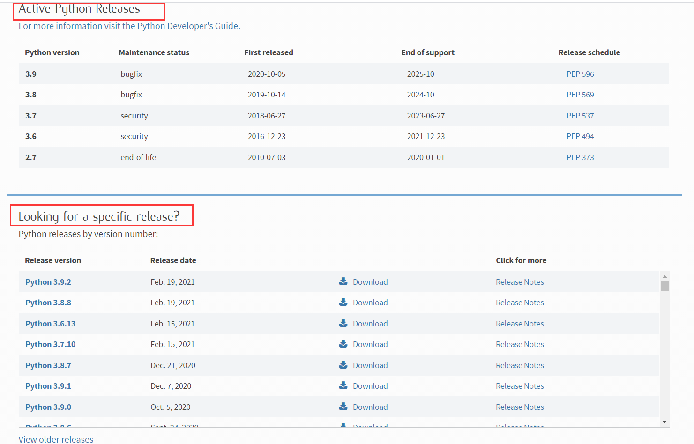Select first released date 2019-10-14
Image resolution: width=694 pixels, height=444 pixels.
coord(267,95)
